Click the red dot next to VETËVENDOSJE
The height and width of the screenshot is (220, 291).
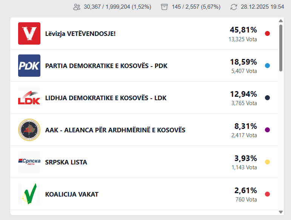[x=267, y=33]
